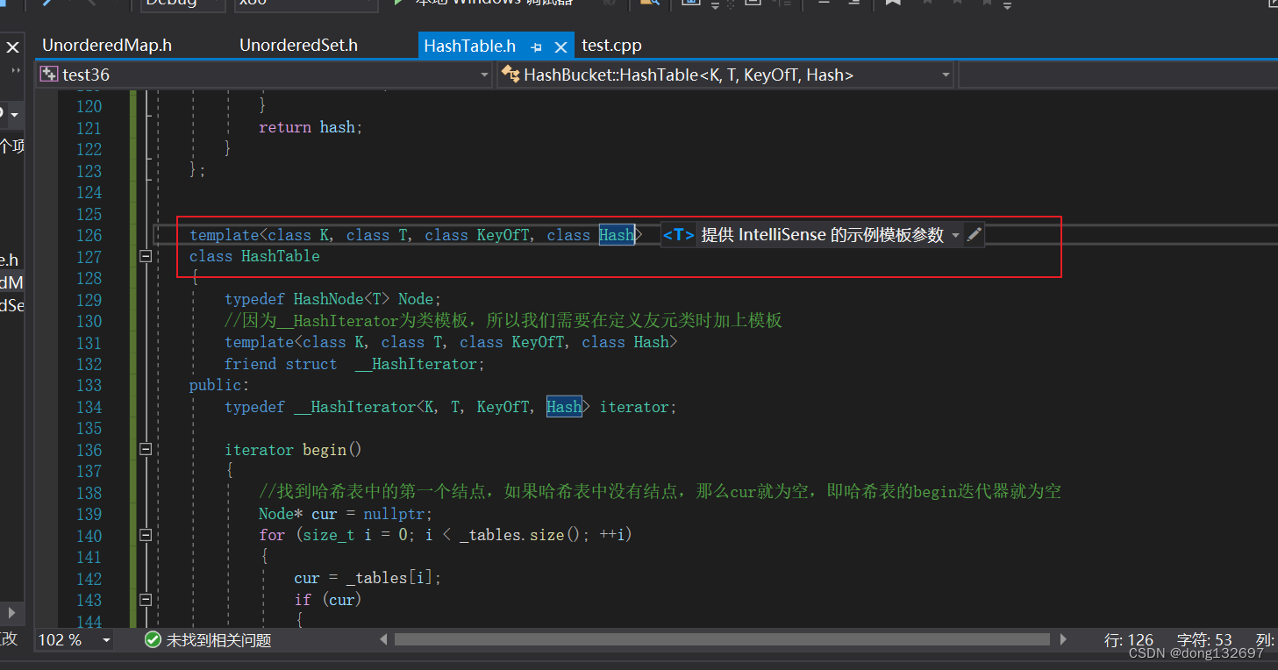Click the highlighted Hash parameter on line 126
Viewport: 1278px width, 670px height.
click(x=617, y=235)
